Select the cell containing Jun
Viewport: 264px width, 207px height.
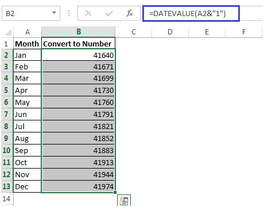click(x=28, y=114)
